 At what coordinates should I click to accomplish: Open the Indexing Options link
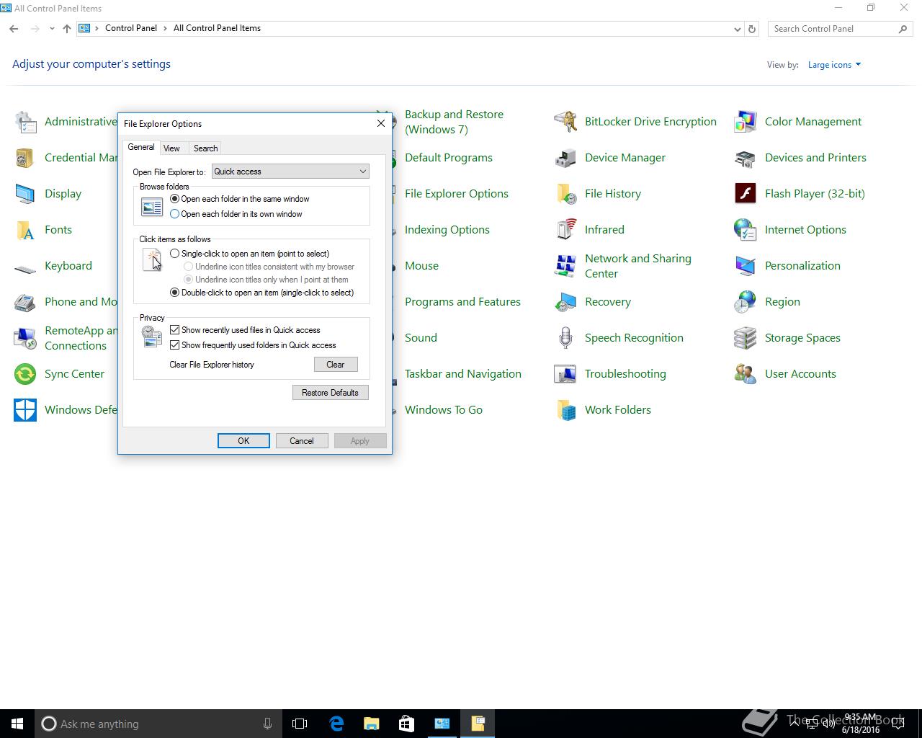(447, 230)
